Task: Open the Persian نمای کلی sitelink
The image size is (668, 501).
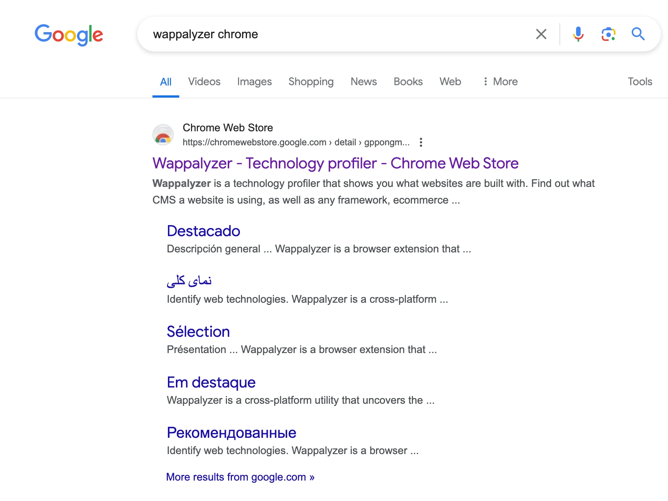Action: 189,281
